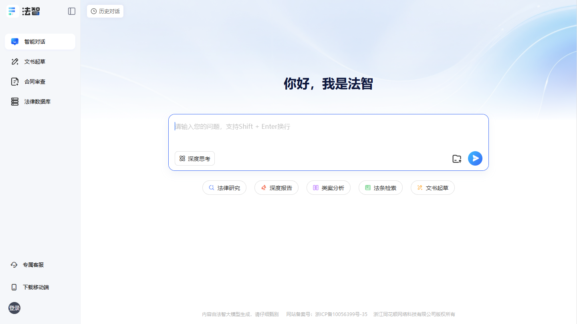Choose 文书起草 chip below input box

coord(433,188)
